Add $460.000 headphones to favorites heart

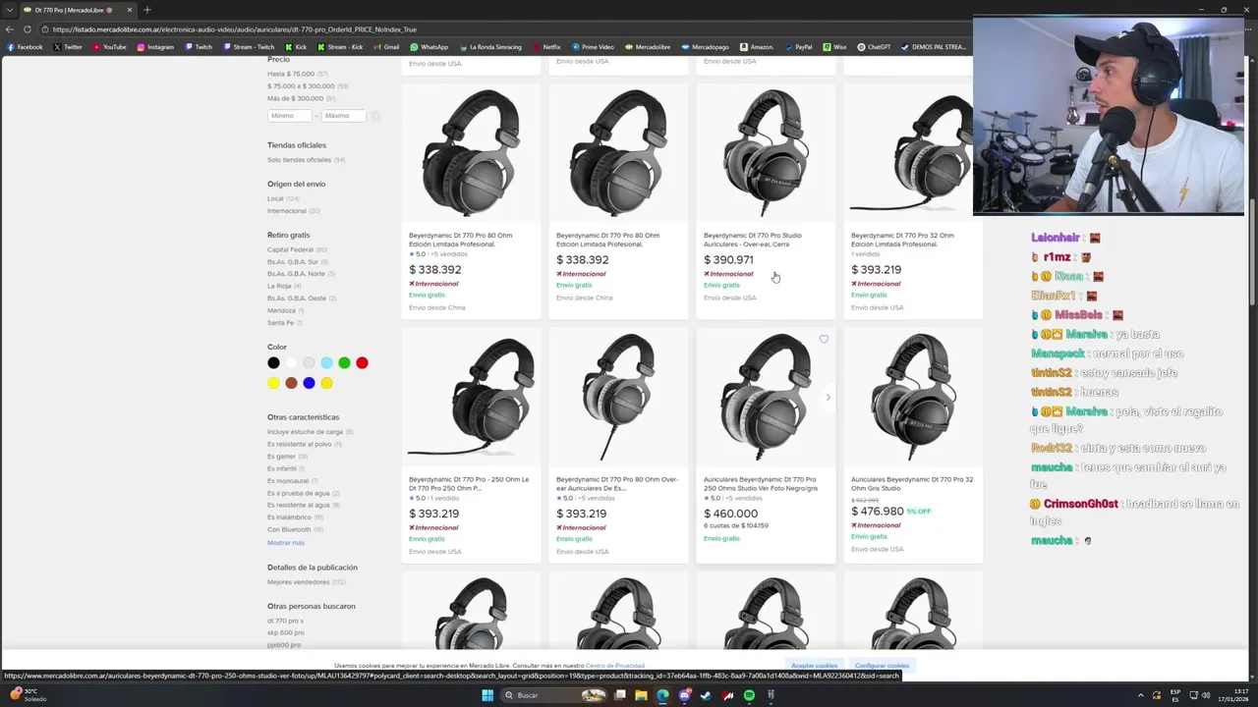(824, 340)
